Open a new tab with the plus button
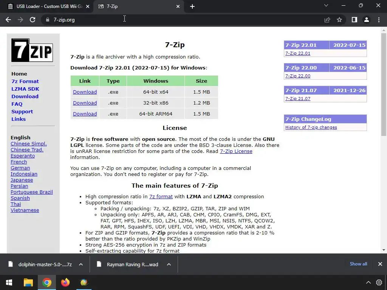This screenshot has height=290, width=387. tap(192, 6)
